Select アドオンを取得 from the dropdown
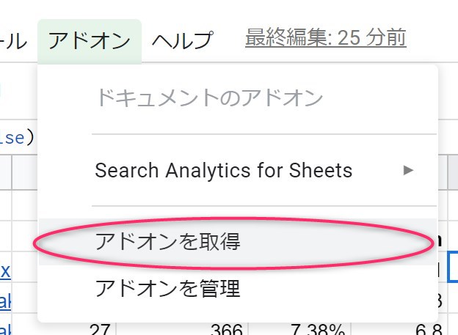Viewport: 458px width, 335px height. [x=167, y=241]
